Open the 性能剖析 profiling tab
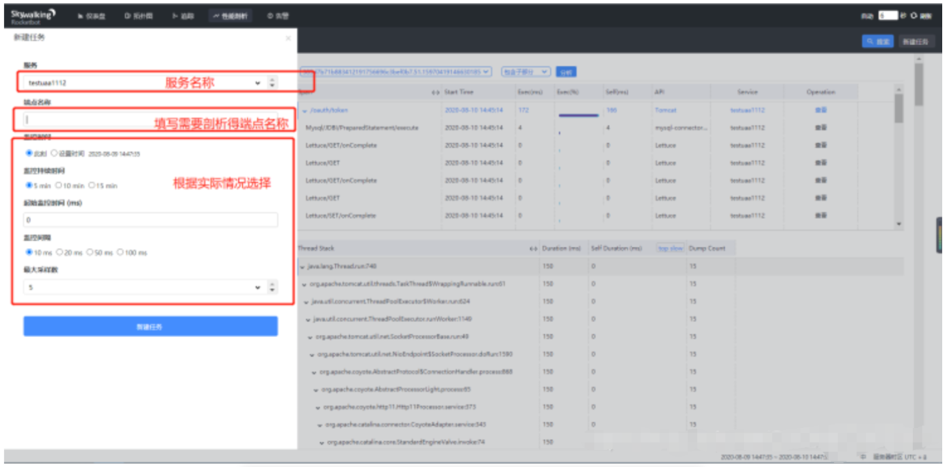The width and height of the screenshot is (947, 467). [x=229, y=16]
